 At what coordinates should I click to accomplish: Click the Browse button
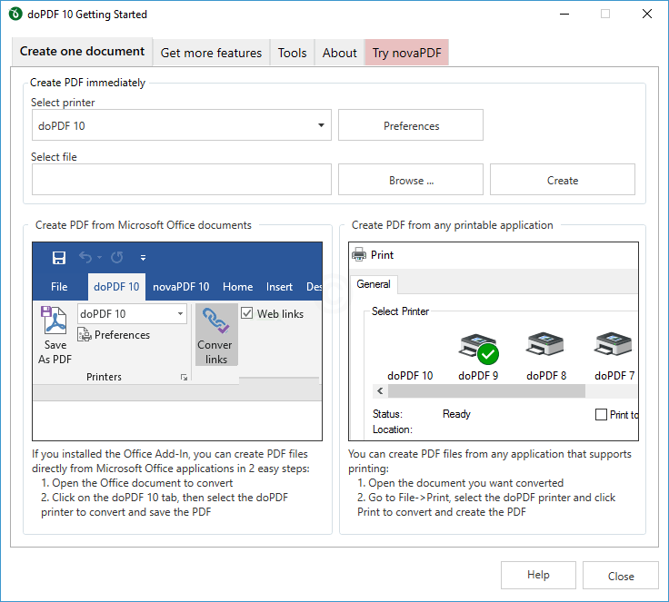point(411,180)
